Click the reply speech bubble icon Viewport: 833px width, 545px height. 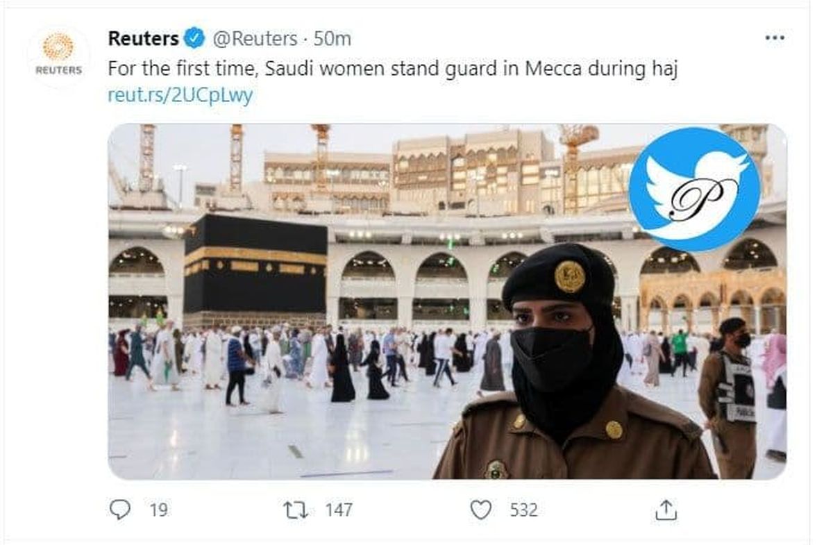point(120,510)
